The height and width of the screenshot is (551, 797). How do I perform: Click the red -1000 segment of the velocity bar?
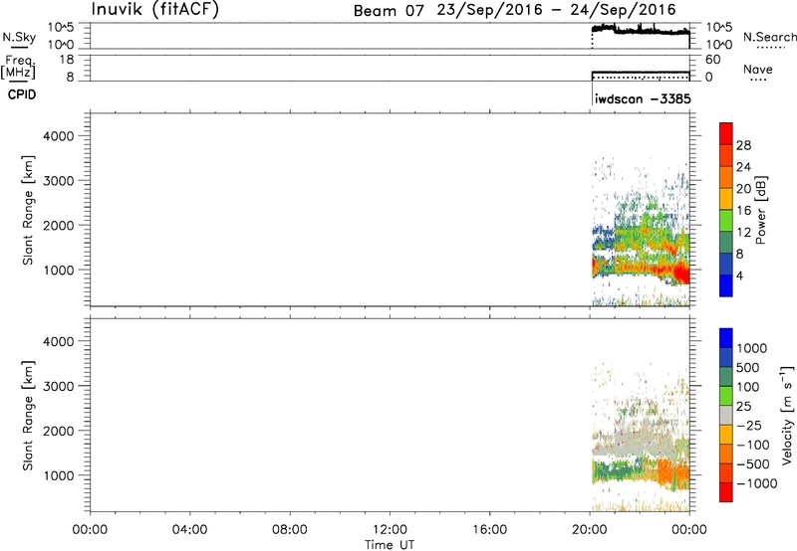pos(726,492)
